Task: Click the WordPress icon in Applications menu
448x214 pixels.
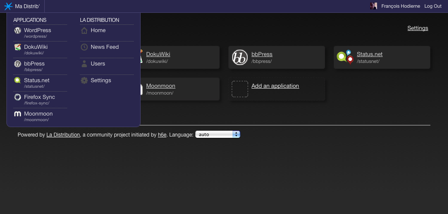Action: [18, 30]
